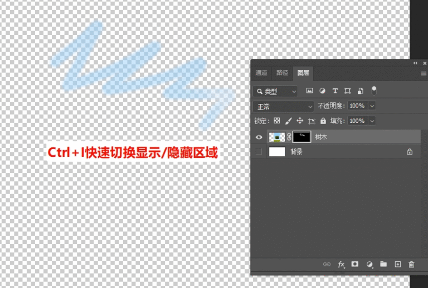The height and width of the screenshot is (288, 428).
Task: Expand the 不透明度 opacity dropdown arrow
Action: pyautogui.click(x=372, y=106)
